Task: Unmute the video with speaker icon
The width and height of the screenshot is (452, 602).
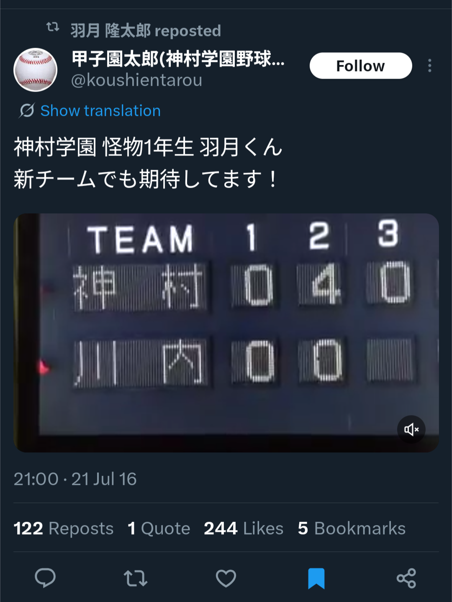Action: pos(411,429)
